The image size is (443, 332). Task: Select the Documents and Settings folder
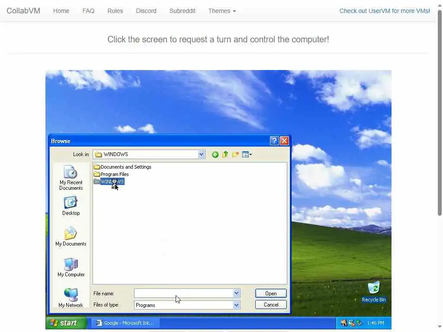pyautogui.click(x=122, y=167)
